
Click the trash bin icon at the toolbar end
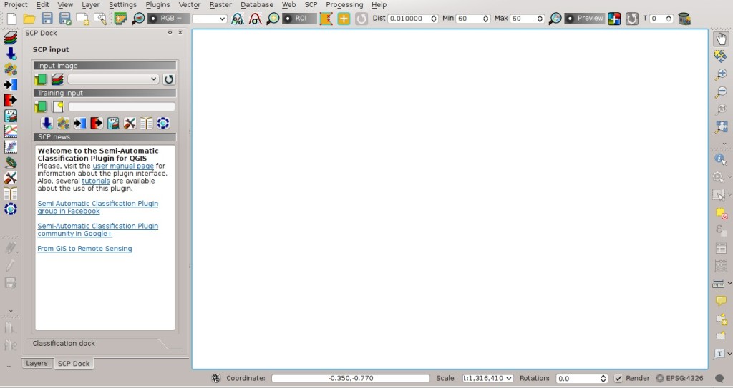pos(684,19)
